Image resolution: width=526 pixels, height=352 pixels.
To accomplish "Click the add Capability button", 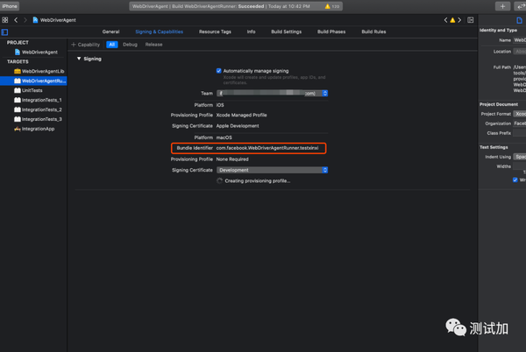I will pos(86,44).
